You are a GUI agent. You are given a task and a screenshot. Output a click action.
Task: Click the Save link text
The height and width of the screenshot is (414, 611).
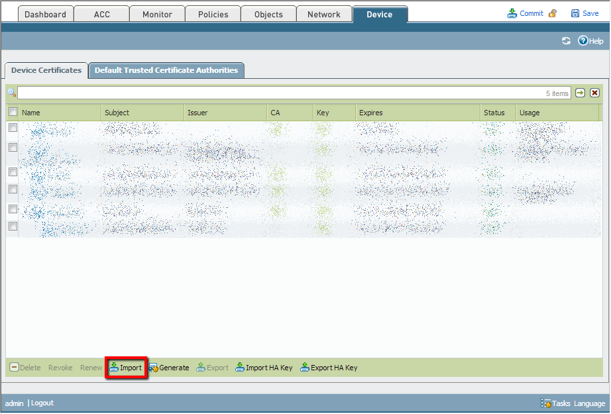pos(590,13)
